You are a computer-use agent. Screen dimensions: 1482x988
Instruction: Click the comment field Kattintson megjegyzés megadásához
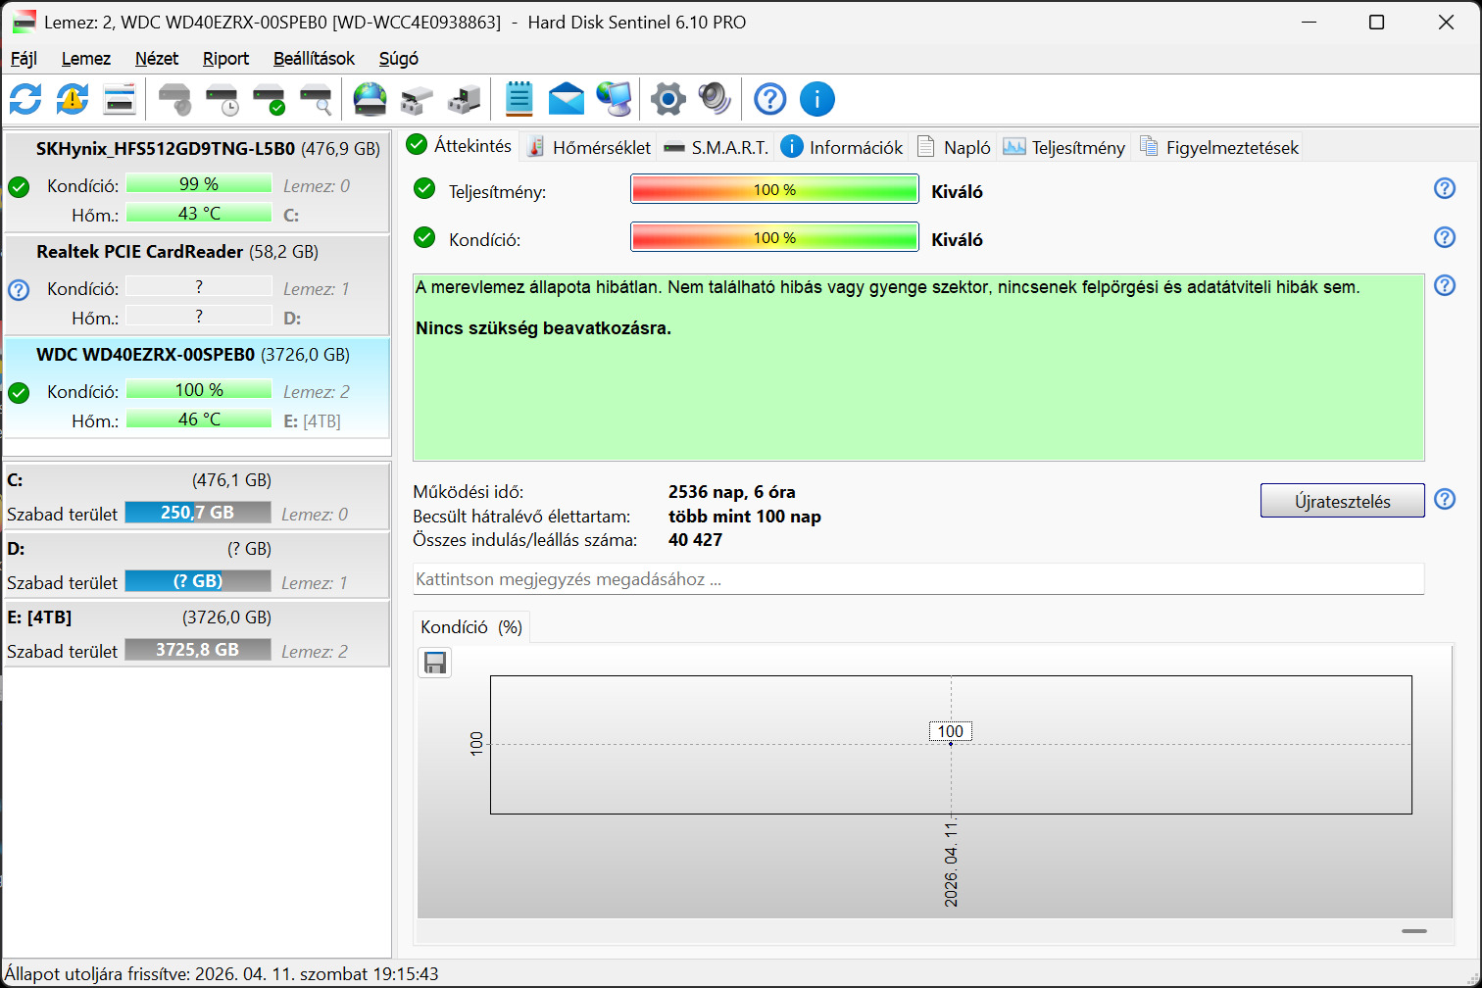918,579
